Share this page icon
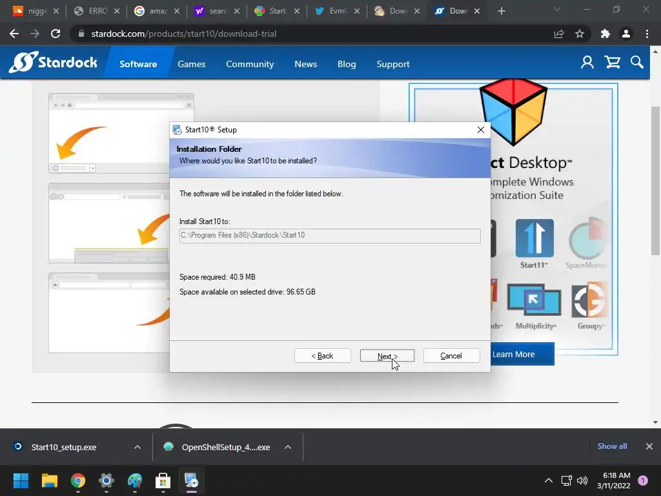 tap(559, 34)
